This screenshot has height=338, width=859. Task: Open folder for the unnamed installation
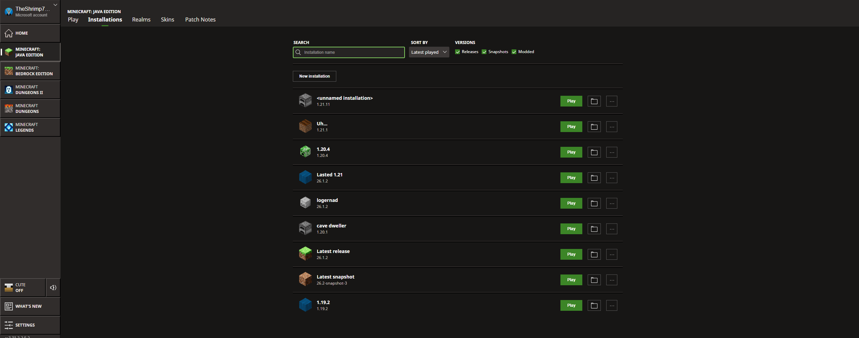tap(594, 101)
